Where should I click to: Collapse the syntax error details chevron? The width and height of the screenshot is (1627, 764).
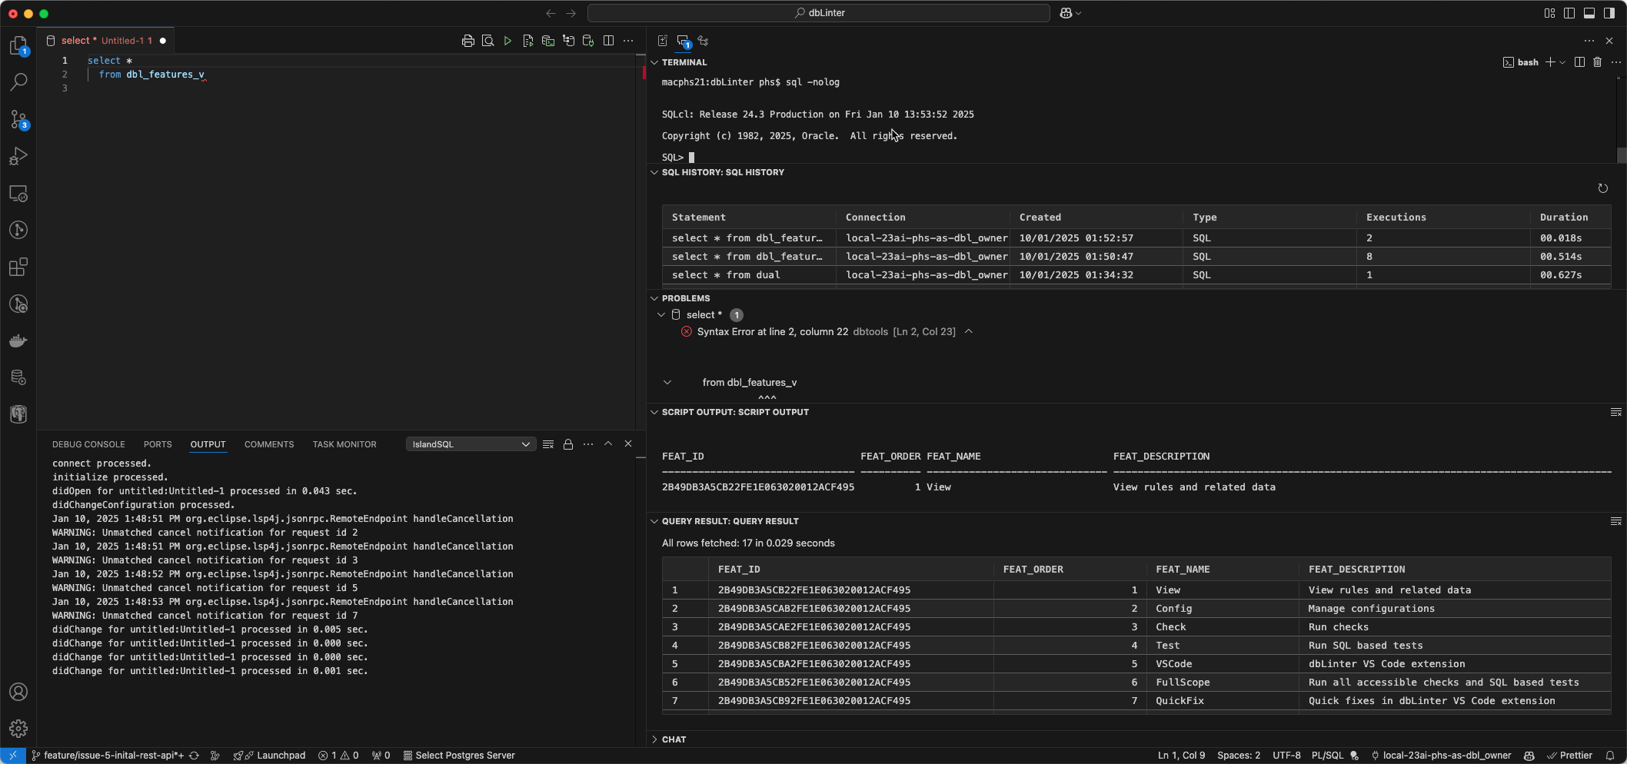tap(969, 332)
